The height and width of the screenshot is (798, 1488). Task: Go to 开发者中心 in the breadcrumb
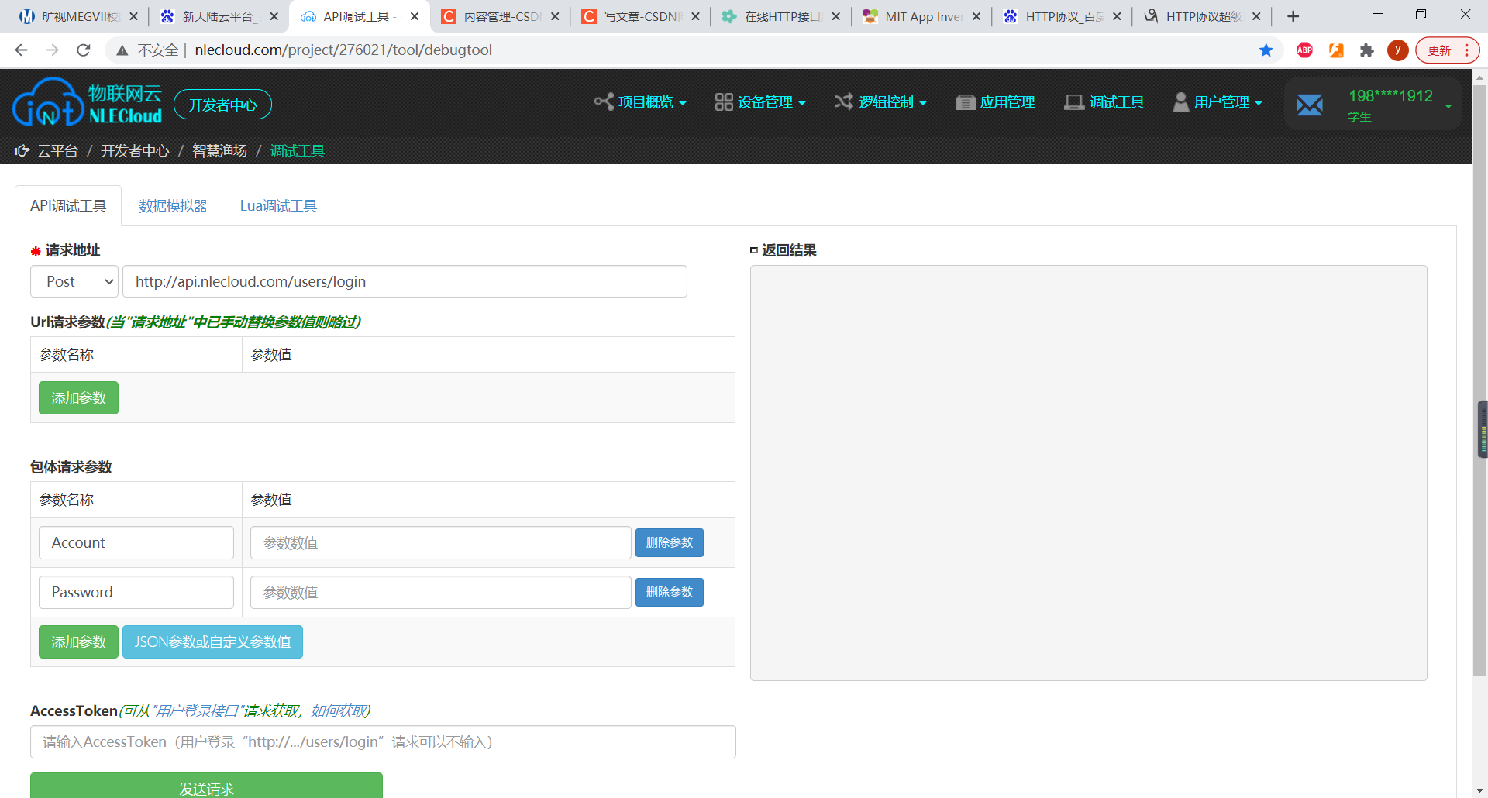tap(135, 150)
